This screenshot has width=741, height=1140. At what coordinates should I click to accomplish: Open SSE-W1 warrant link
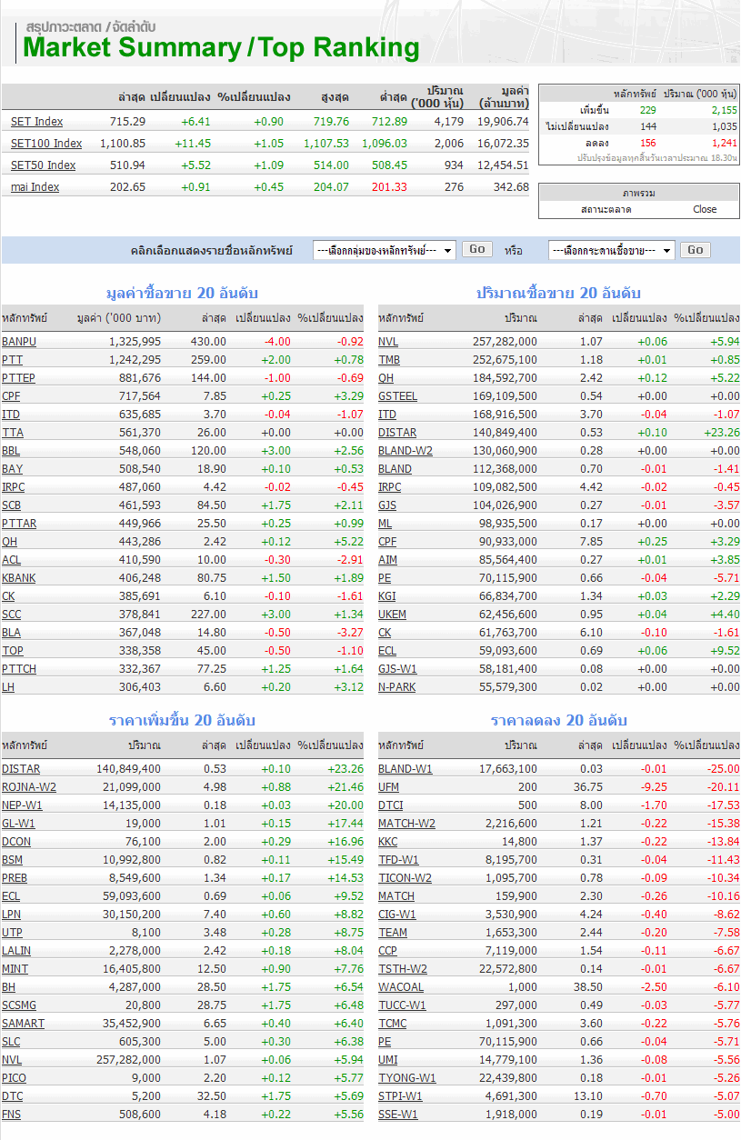[x=398, y=1115]
